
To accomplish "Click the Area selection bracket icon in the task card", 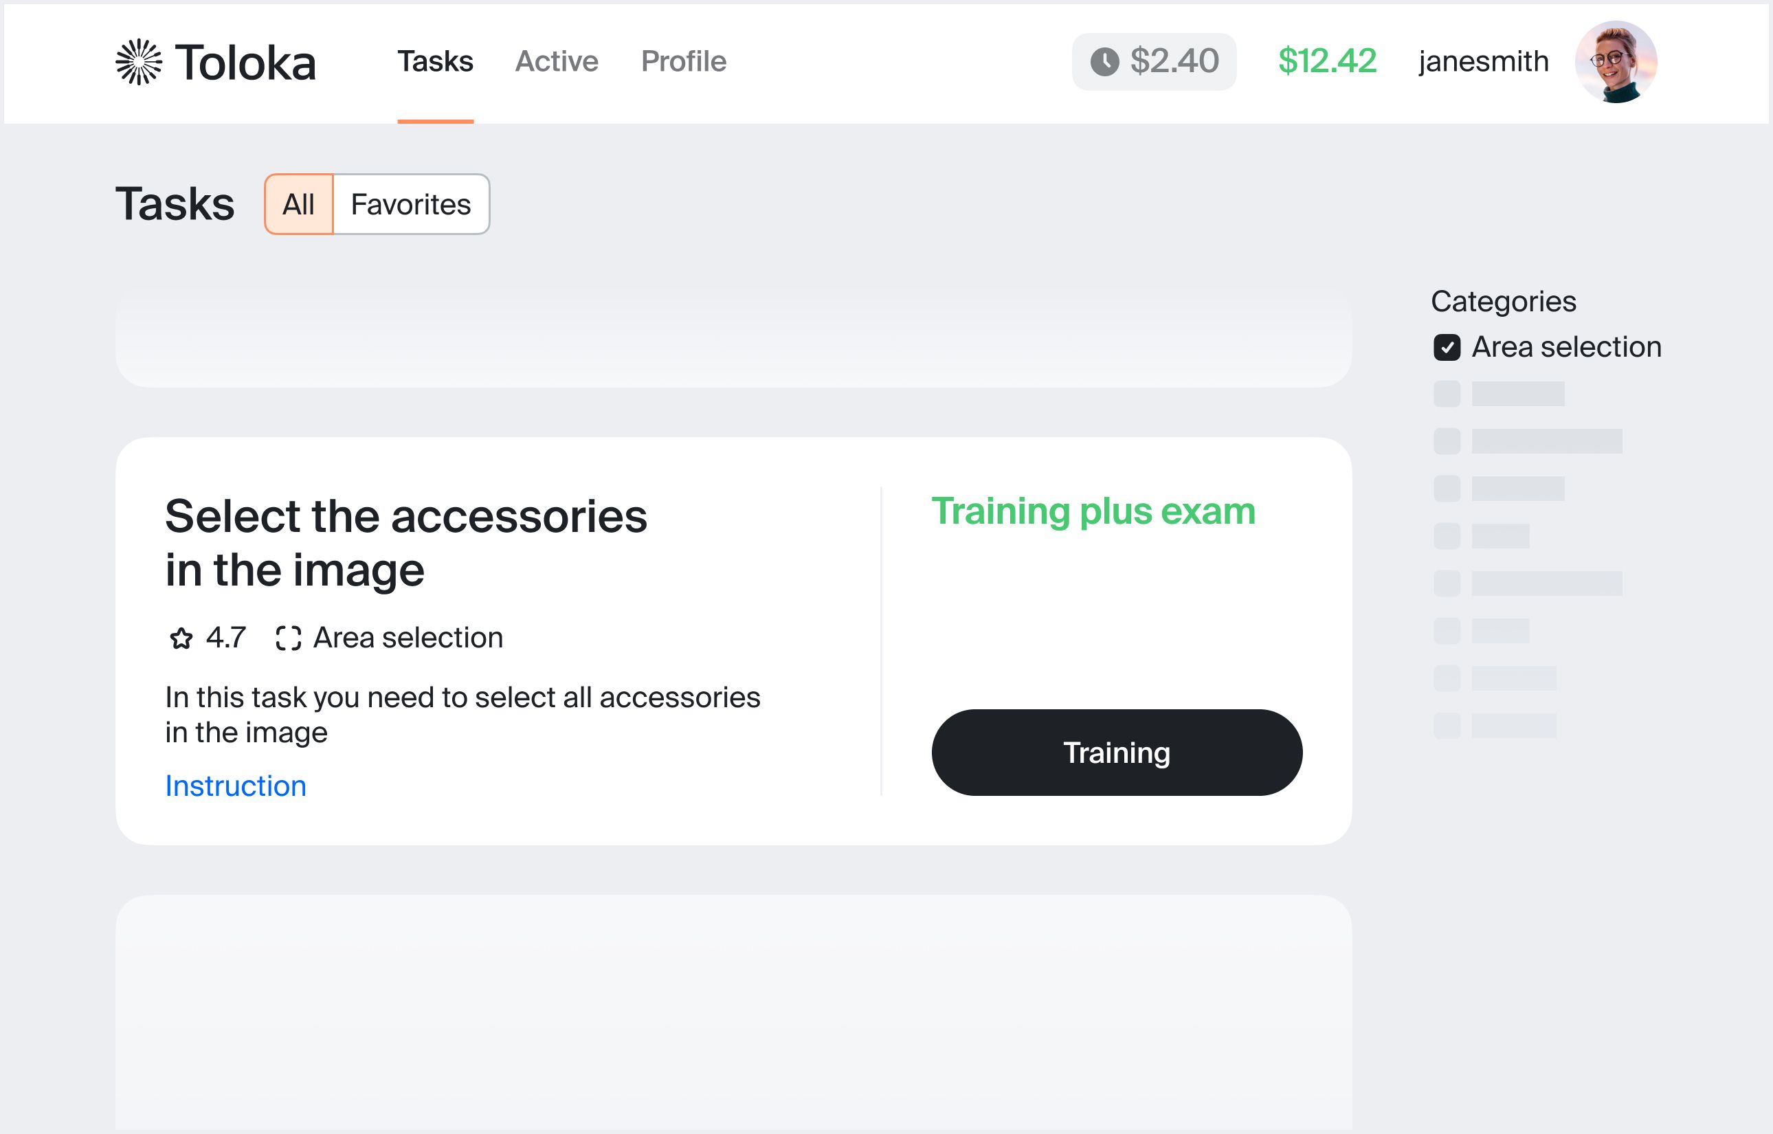I will click(x=289, y=638).
